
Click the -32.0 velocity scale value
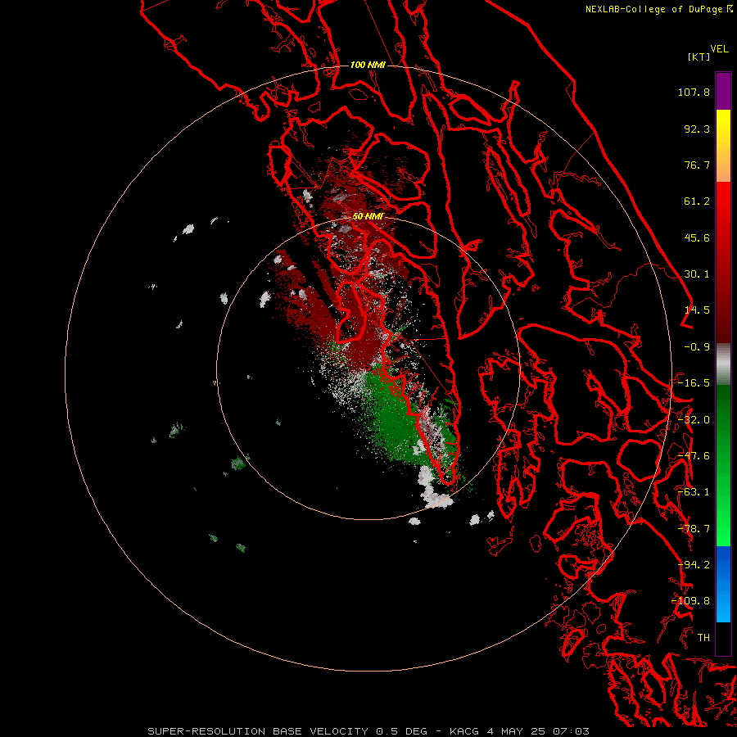click(694, 420)
